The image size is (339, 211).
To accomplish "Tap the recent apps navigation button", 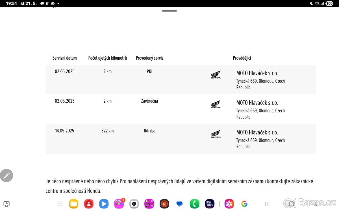I will (x=267, y=204).
